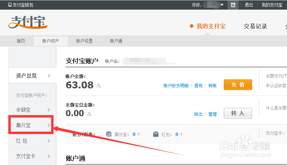Click the 提现 link

tap(198, 86)
